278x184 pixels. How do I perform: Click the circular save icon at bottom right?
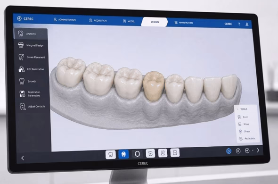tap(247, 151)
